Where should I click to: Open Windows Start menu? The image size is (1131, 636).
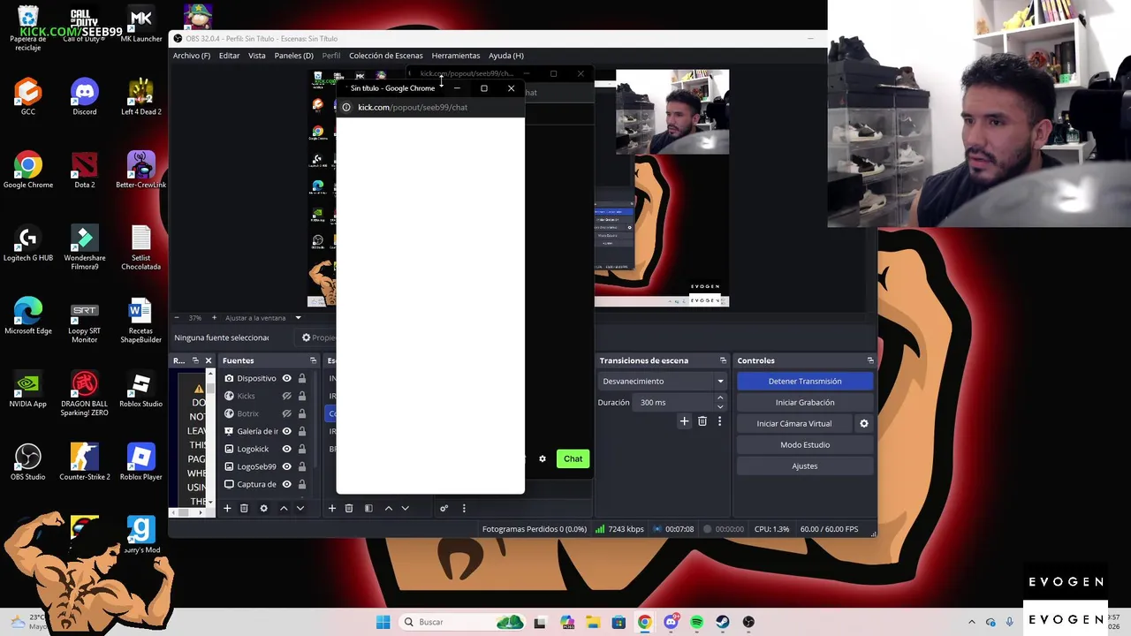tap(383, 622)
